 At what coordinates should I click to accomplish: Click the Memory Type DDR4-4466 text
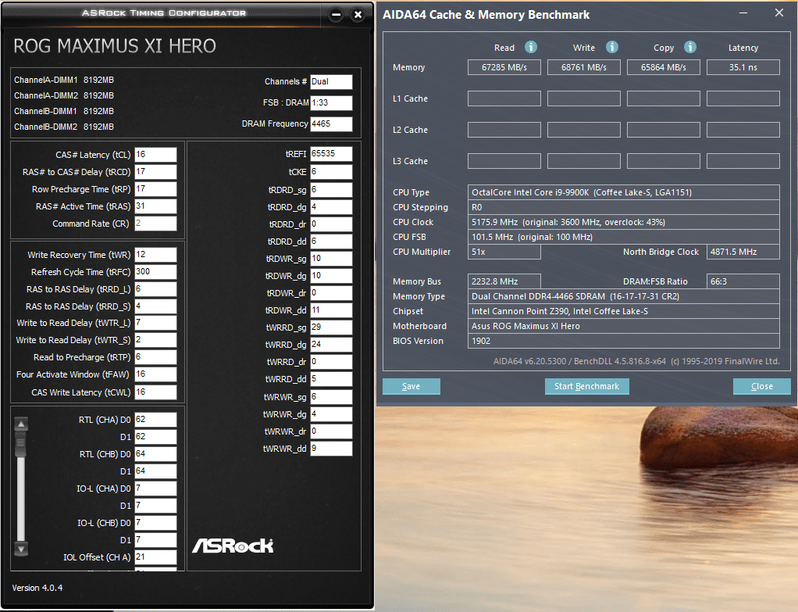tap(575, 296)
